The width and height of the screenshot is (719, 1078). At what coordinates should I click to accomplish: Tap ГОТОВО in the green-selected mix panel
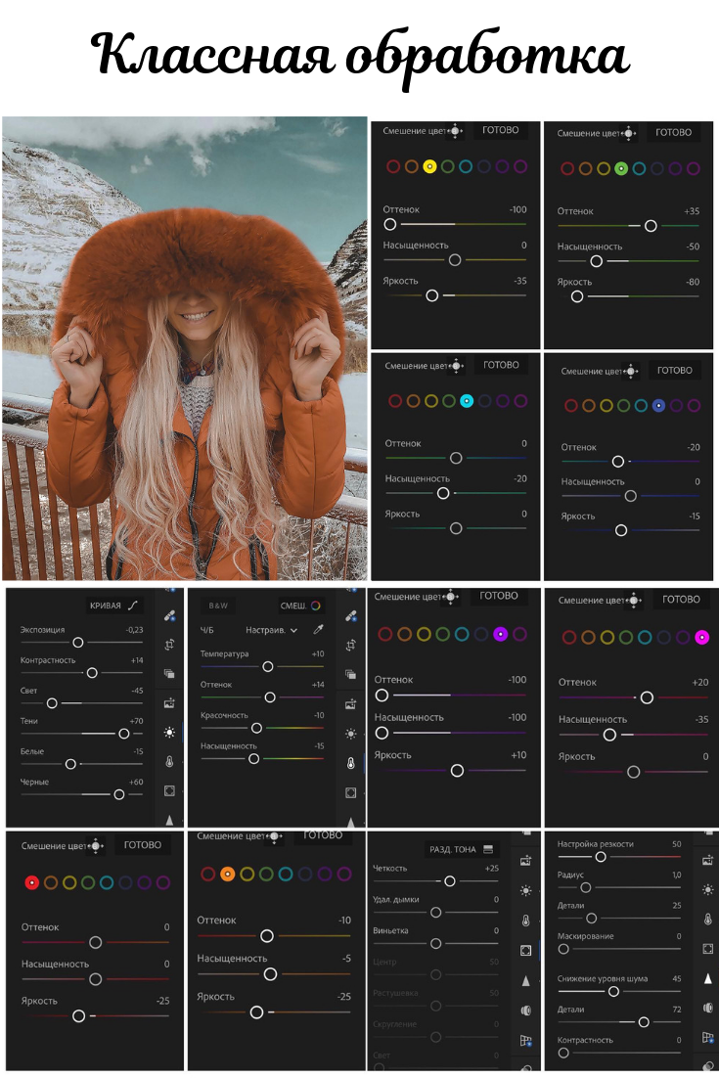point(674,132)
